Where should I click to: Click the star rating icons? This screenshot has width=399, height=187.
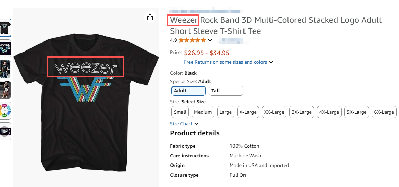tap(192, 40)
